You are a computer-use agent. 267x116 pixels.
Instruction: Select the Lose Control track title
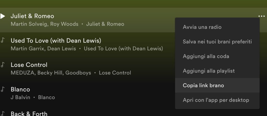pos(29,65)
